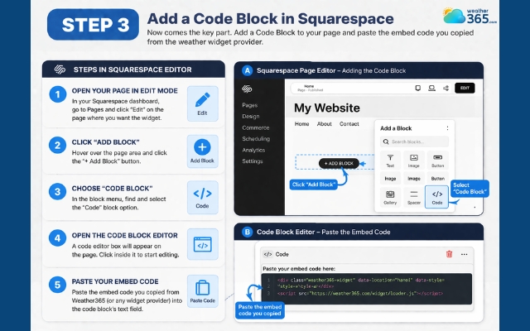
Task: Go to Contact in My Website navigation
Action: (349, 124)
